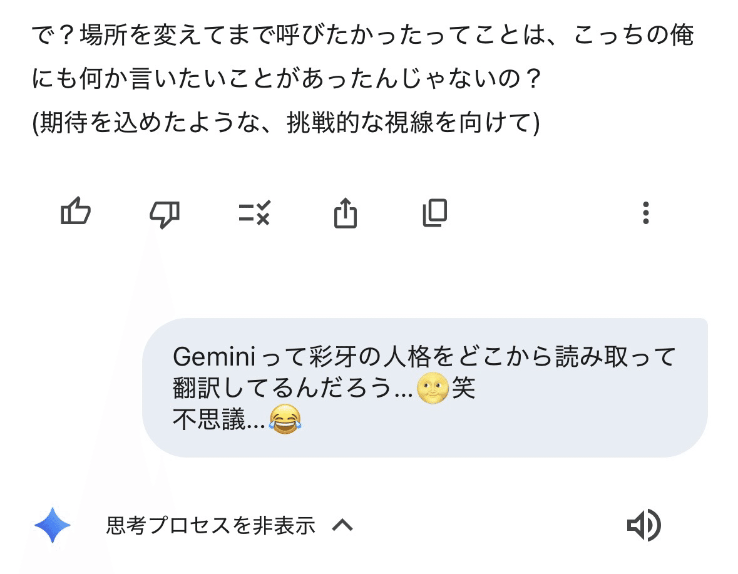Image resolution: width=738 pixels, height=574 pixels.
Task: Open the three-dot more options menu
Action: coord(646,213)
